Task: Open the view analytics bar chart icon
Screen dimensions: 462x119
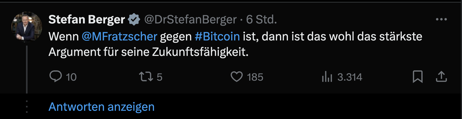Action: pyautogui.click(x=327, y=76)
